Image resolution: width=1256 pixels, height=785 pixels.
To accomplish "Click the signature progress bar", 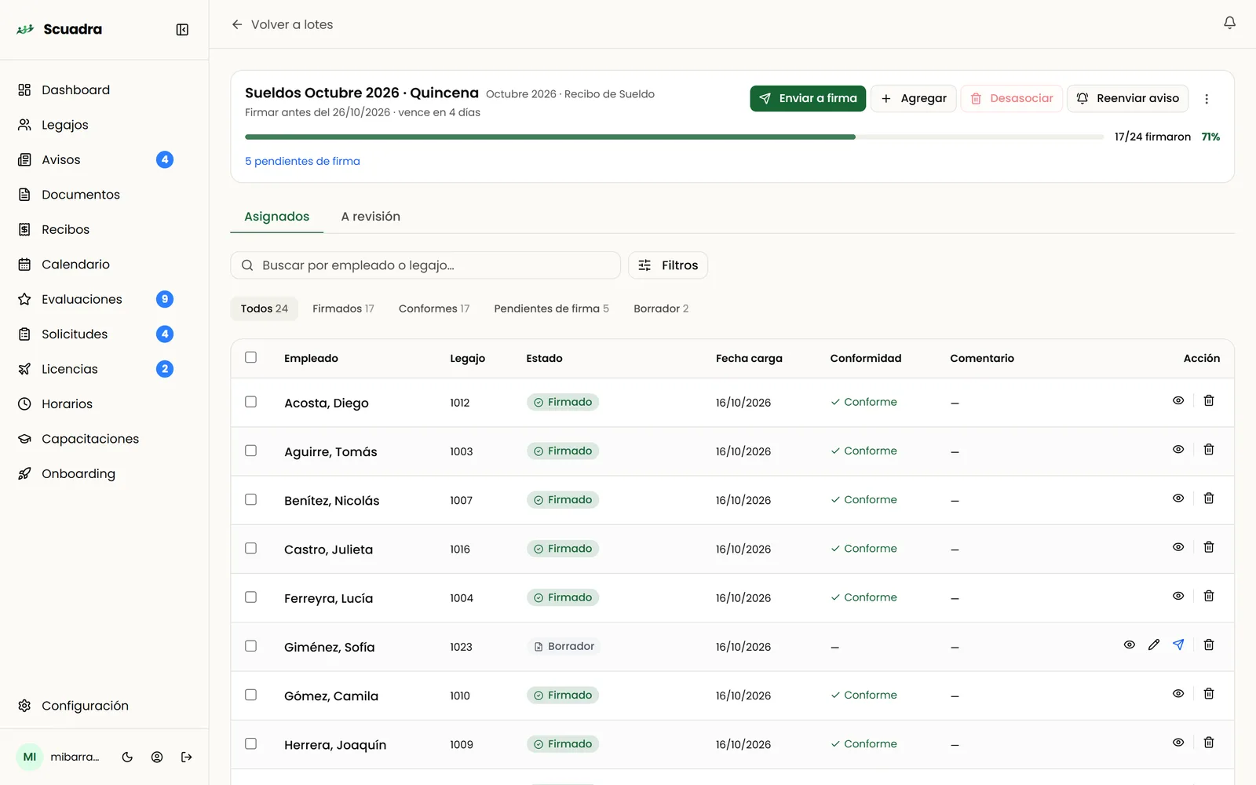I will click(674, 137).
